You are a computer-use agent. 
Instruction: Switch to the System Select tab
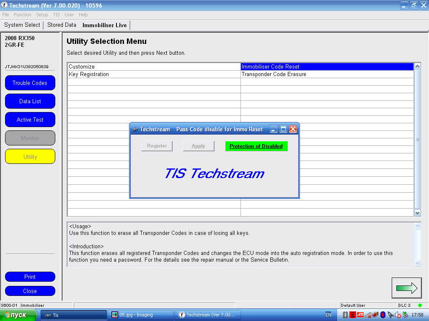(22, 25)
